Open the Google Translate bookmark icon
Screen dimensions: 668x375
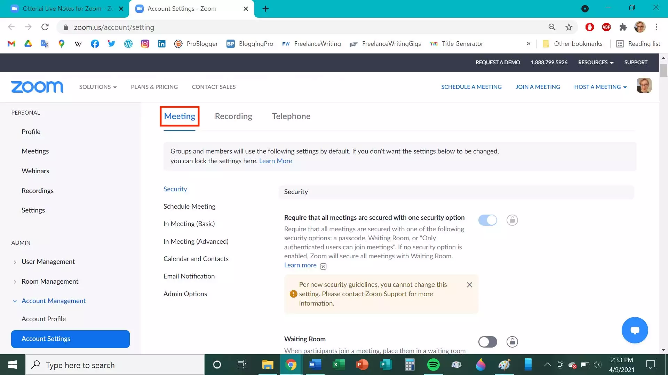click(x=45, y=44)
